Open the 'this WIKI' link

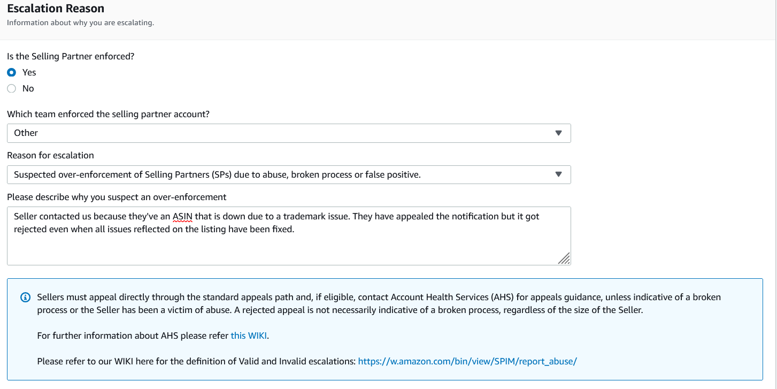click(249, 336)
